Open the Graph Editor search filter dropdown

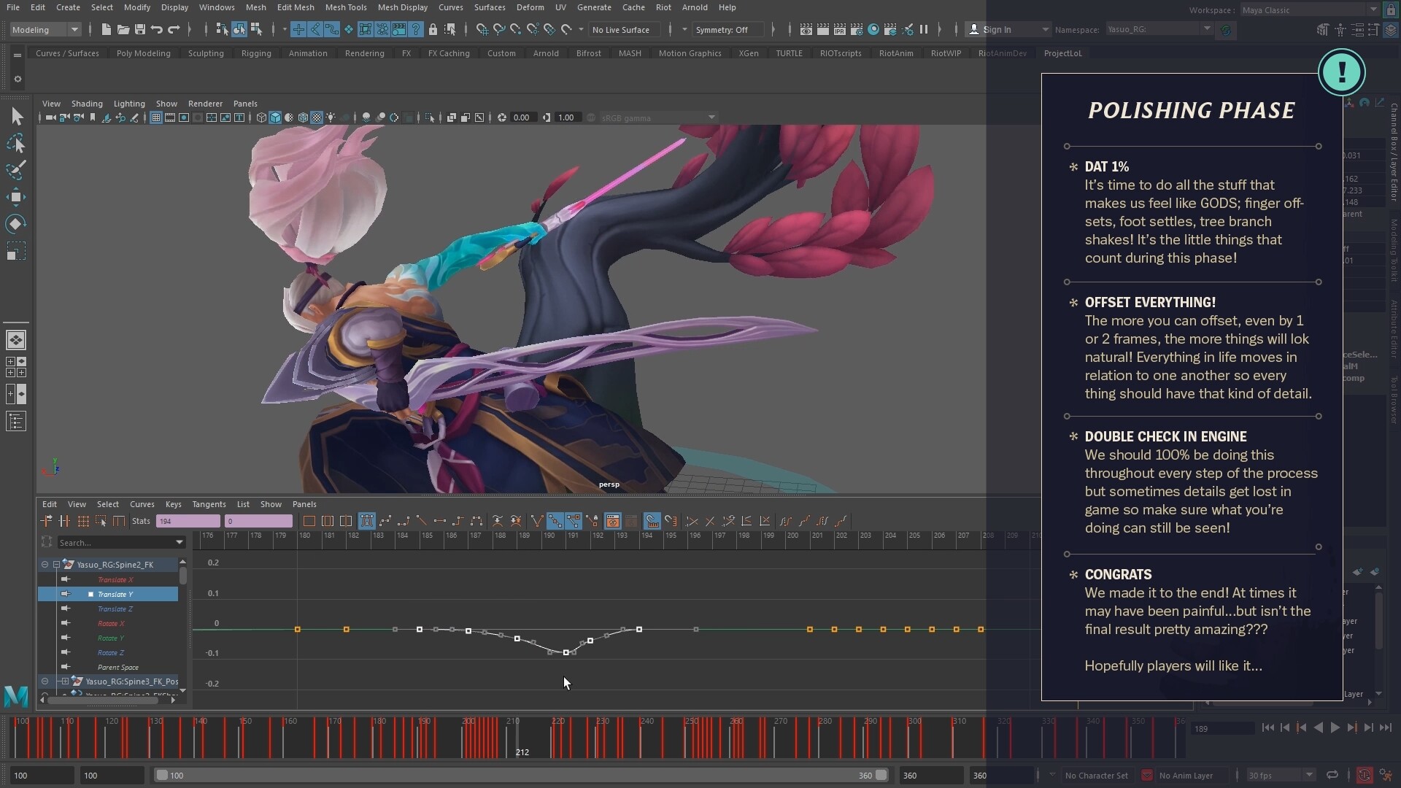(180, 542)
